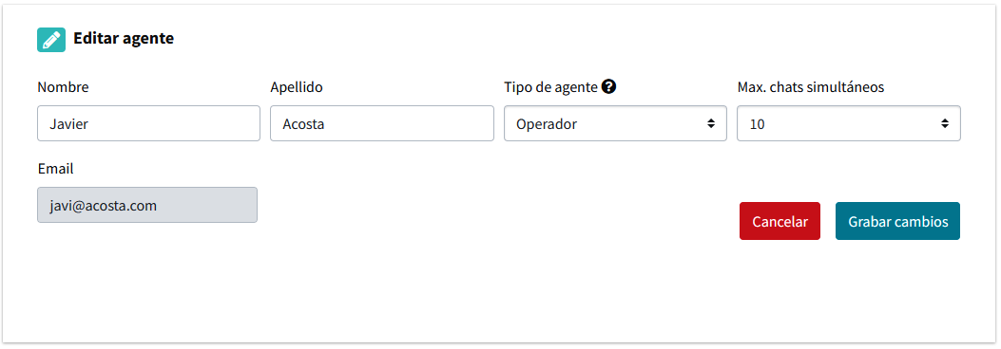Click the javi@acosta.com address text

(104, 206)
